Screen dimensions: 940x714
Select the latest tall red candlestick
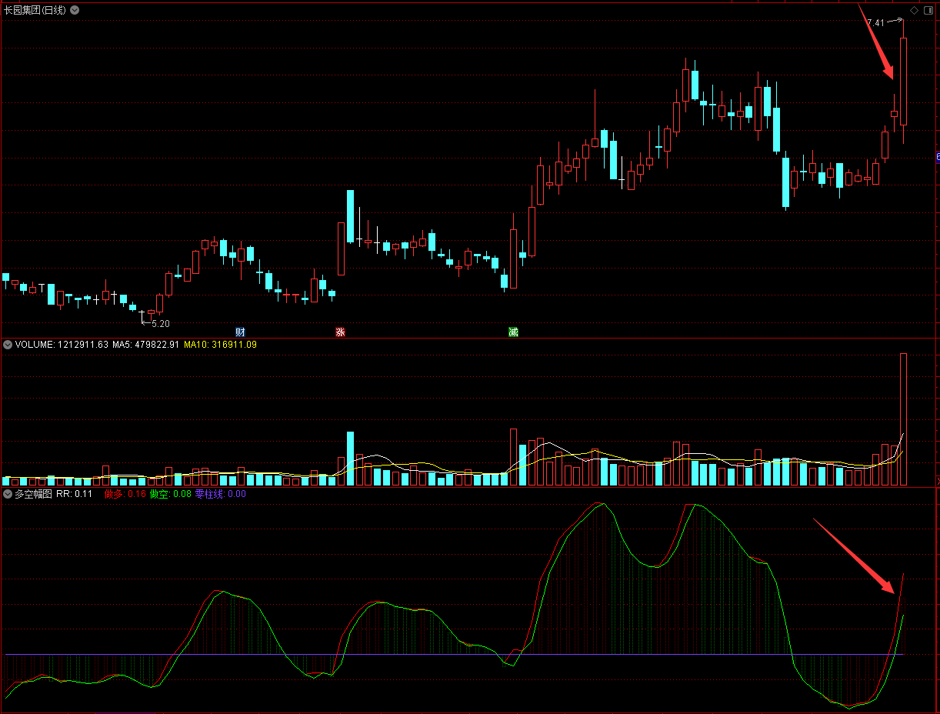coord(904,82)
